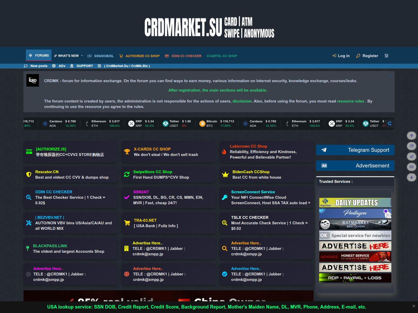The image size is (418, 313).
Task: Open the SUPPORT sub-navigation link
Action: (x=82, y=66)
